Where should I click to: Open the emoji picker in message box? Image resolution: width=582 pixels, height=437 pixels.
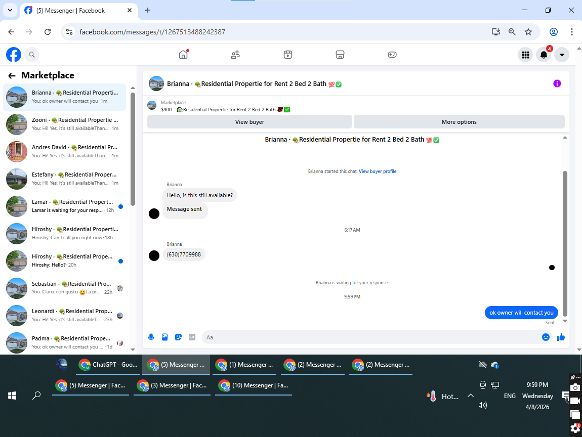click(546, 337)
